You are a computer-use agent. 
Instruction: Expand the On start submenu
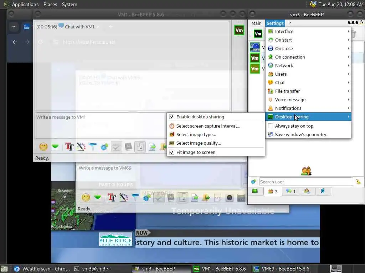pyautogui.click(x=308, y=40)
